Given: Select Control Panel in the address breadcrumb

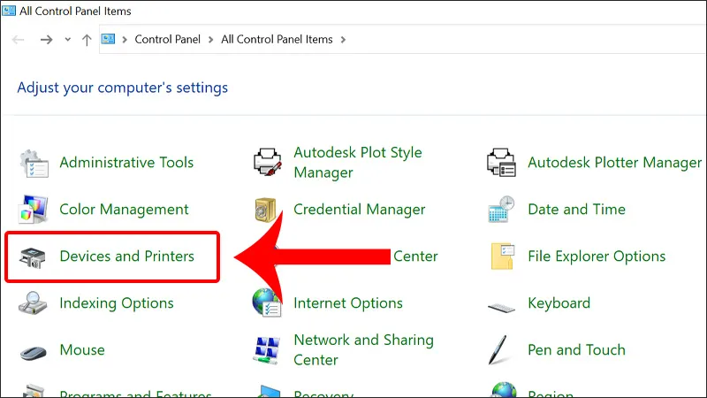Looking at the screenshot, I should pyautogui.click(x=167, y=40).
